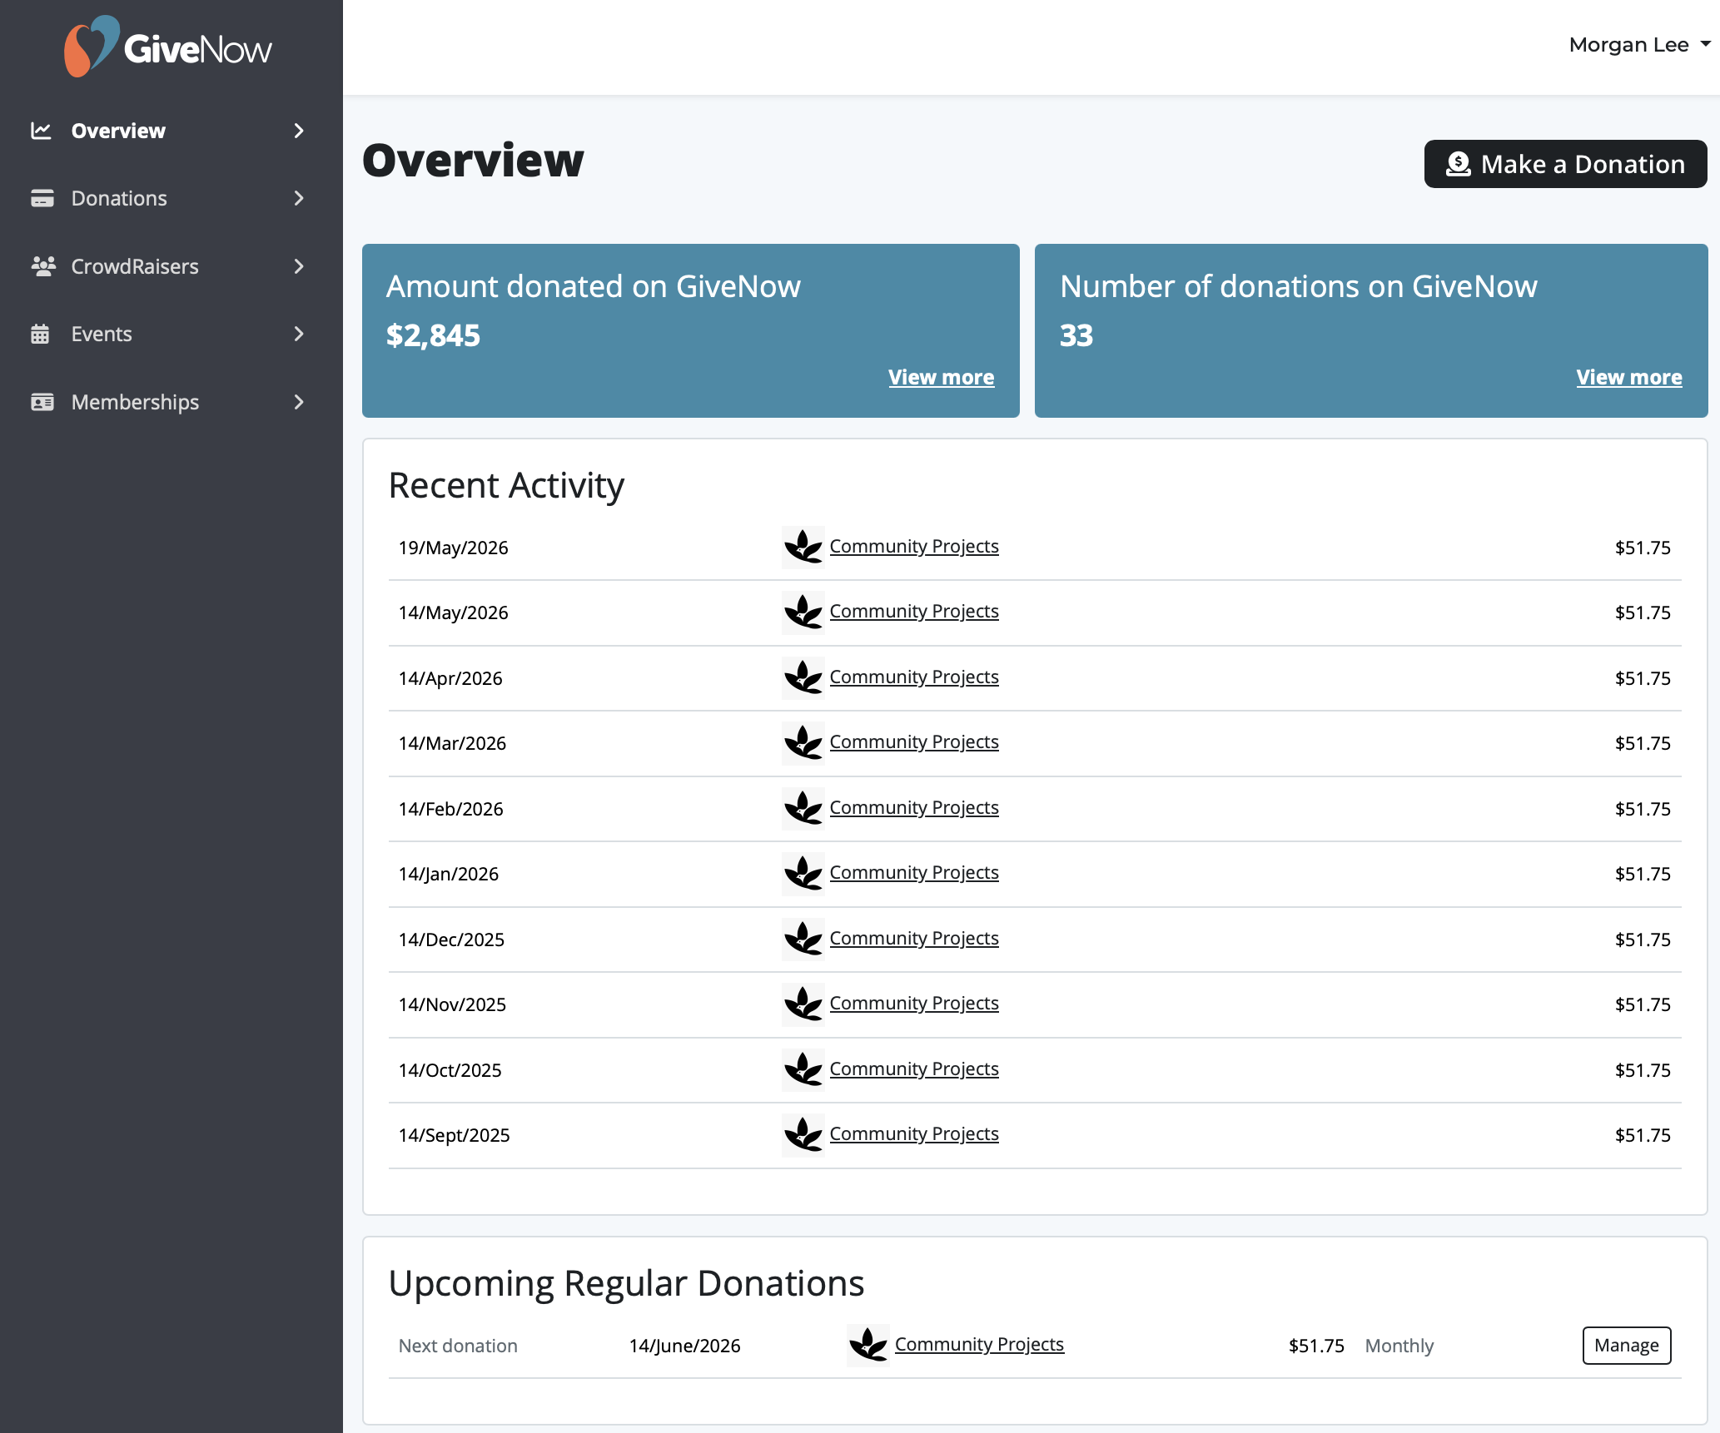The image size is (1720, 1433).
Task: Click the charity logo on 14/Nov/2025 row
Action: tap(803, 1004)
